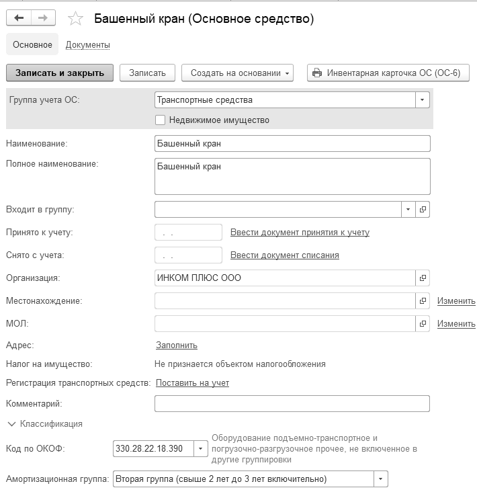Select the Основное tab
Viewport: 477px width, 492px height.
[x=32, y=45]
